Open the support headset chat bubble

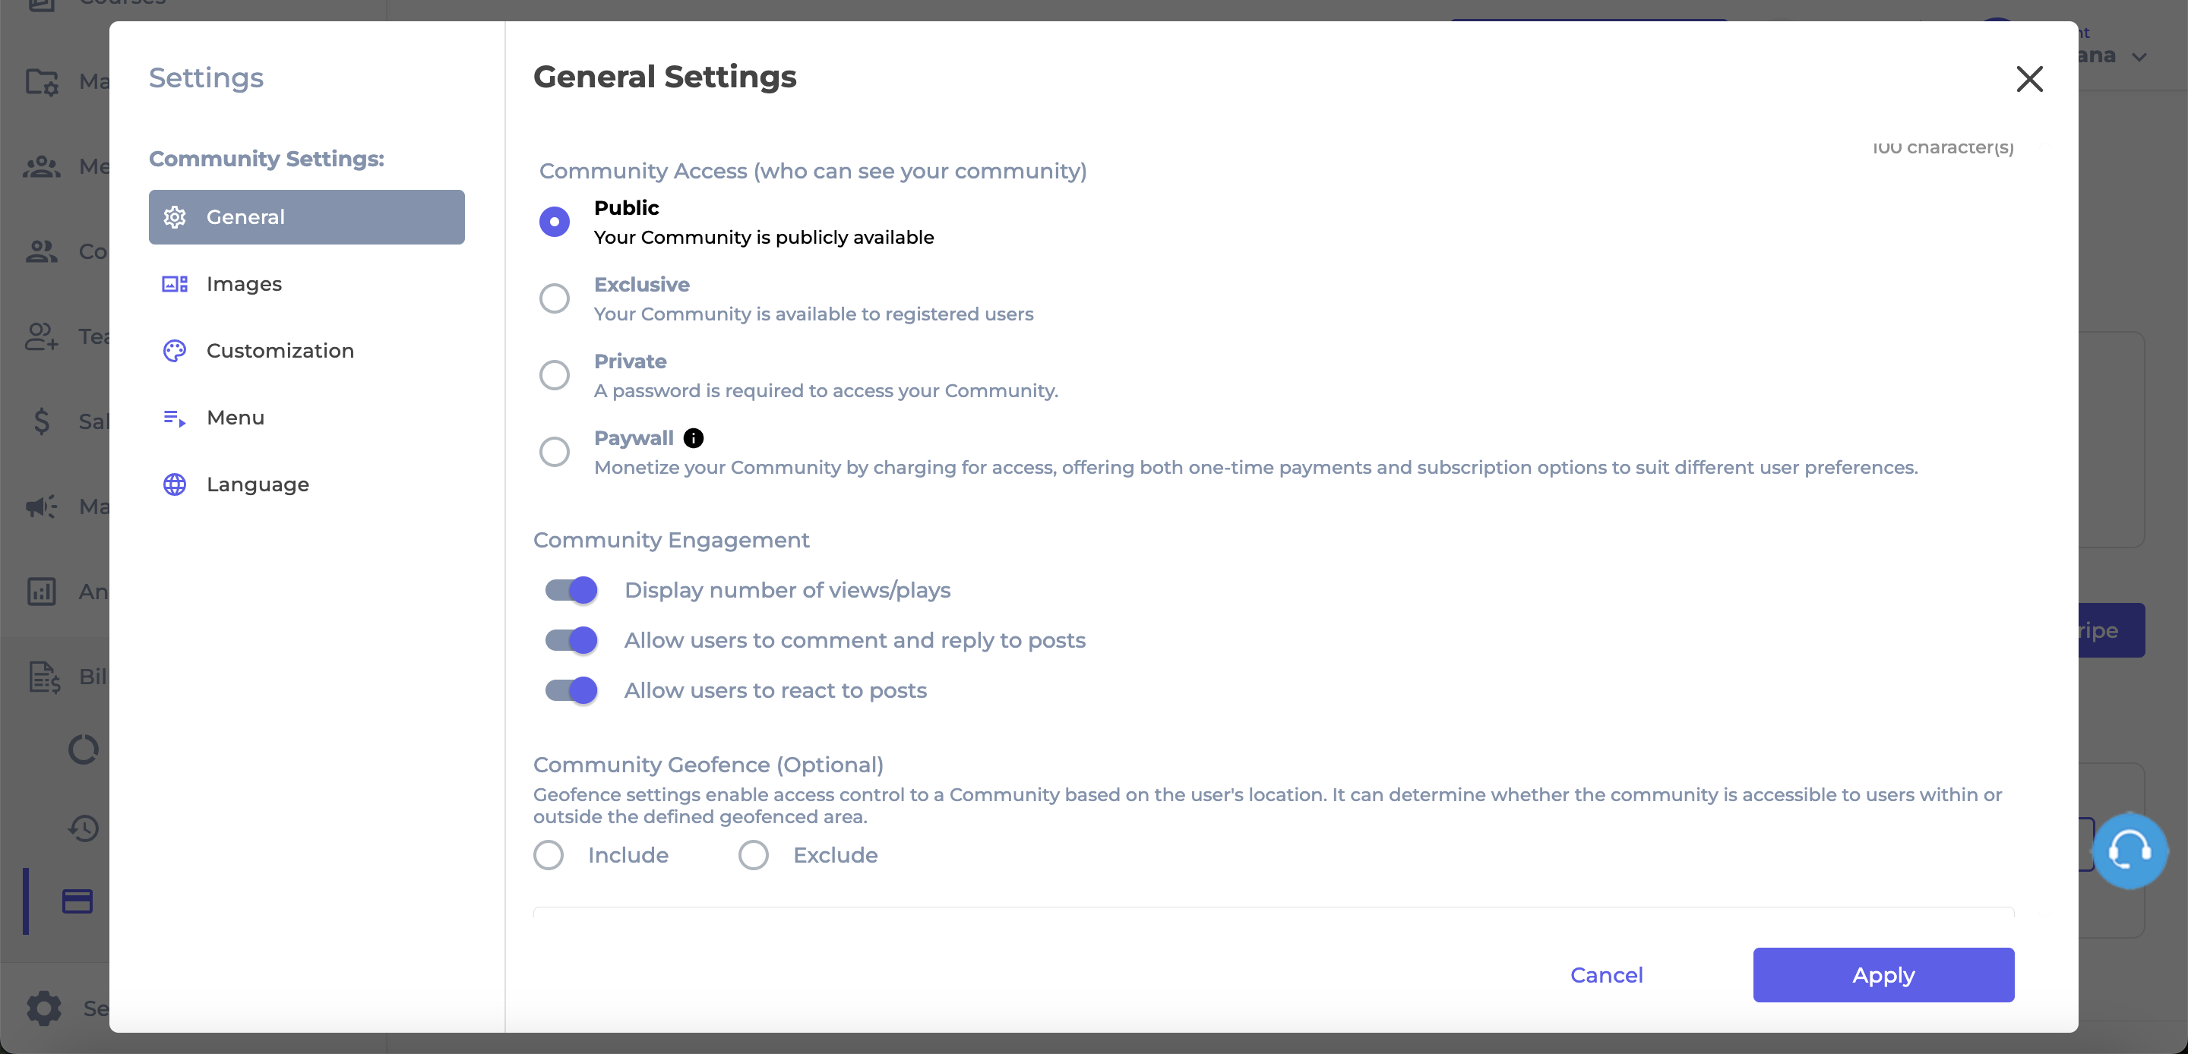coord(2130,850)
